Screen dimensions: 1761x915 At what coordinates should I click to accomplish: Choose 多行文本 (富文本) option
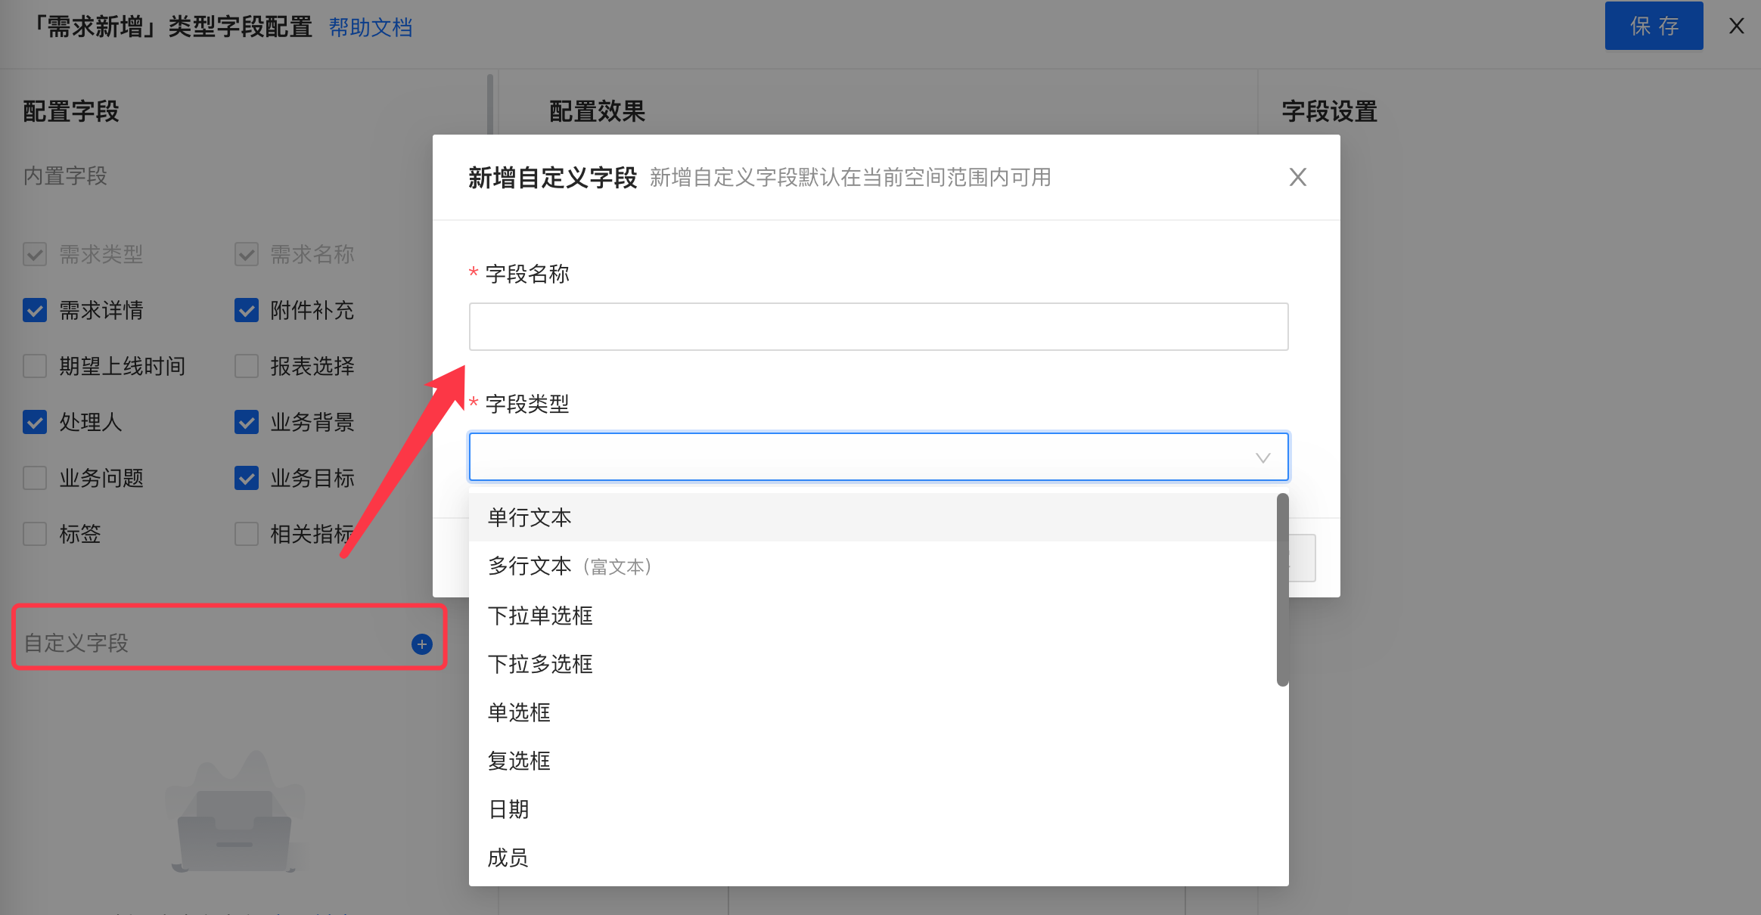(569, 566)
